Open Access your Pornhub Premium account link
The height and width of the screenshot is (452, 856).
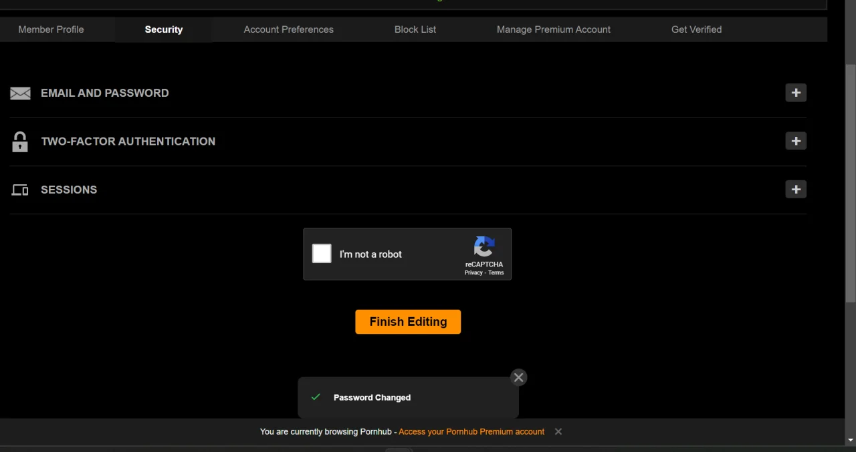[x=471, y=432]
